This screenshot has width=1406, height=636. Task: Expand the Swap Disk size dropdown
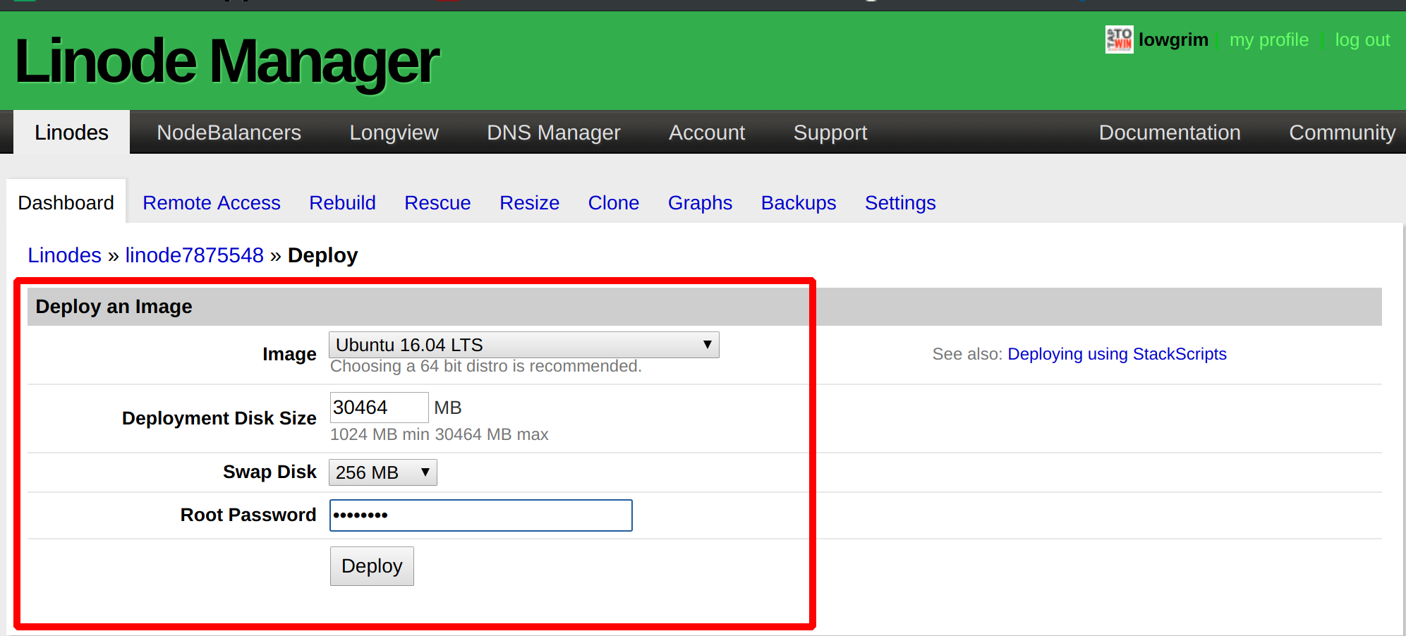[382, 472]
